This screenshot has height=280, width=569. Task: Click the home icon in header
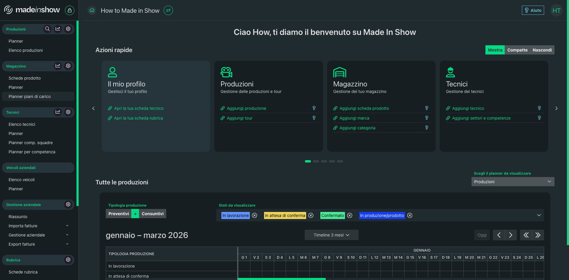tap(92, 10)
